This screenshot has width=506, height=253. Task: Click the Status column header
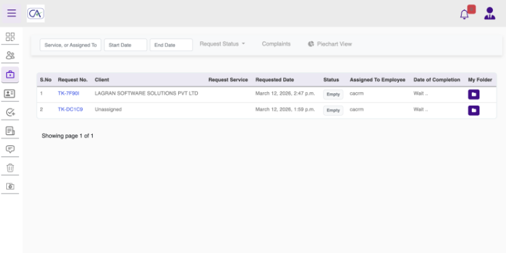(331, 80)
